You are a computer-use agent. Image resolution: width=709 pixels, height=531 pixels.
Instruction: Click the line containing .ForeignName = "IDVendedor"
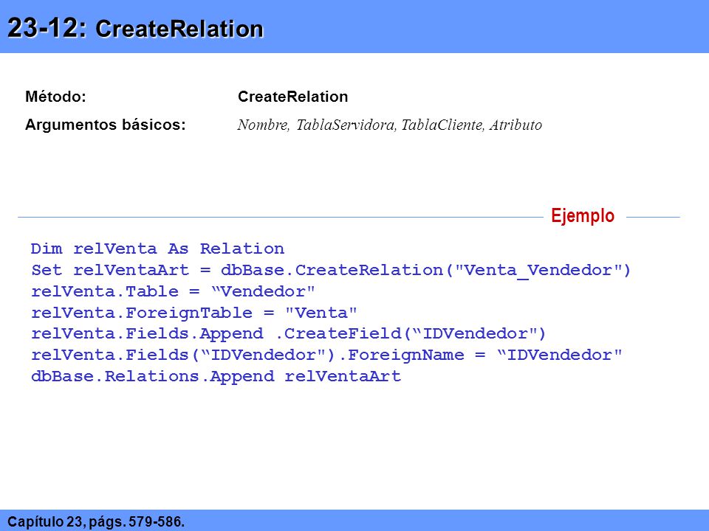(326, 355)
